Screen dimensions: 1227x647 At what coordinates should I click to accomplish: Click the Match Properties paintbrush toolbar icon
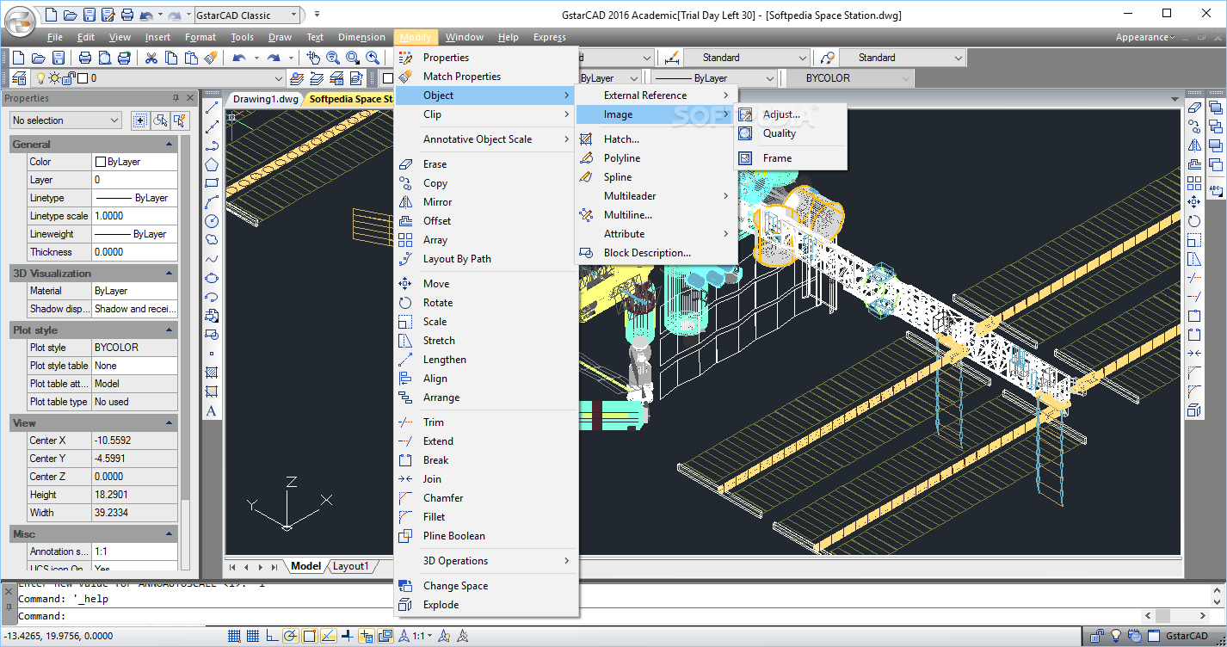click(211, 58)
